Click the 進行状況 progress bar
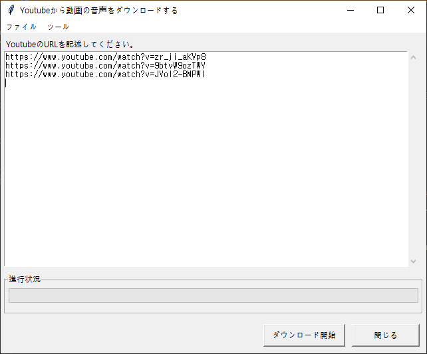Image resolution: width=427 pixels, height=354 pixels. tap(213, 295)
